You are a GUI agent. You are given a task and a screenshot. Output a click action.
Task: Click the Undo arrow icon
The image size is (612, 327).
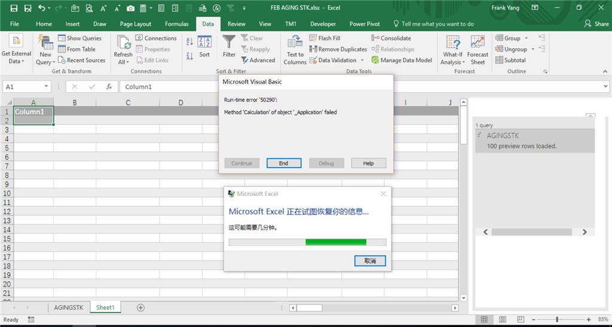pyautogui.click(x=41, y=8)
